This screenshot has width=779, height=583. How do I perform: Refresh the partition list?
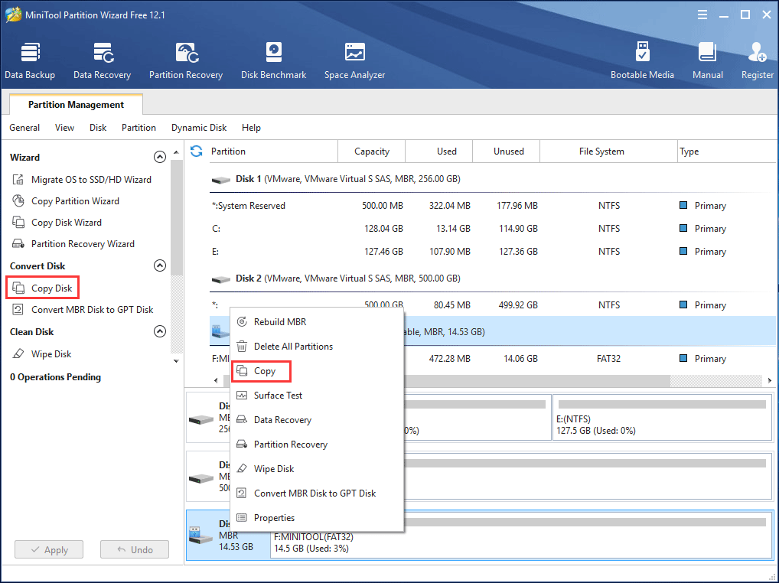click(x=196, y=151)
